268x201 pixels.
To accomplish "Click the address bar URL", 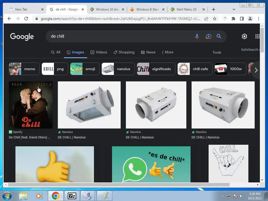I will pos(120,19).
